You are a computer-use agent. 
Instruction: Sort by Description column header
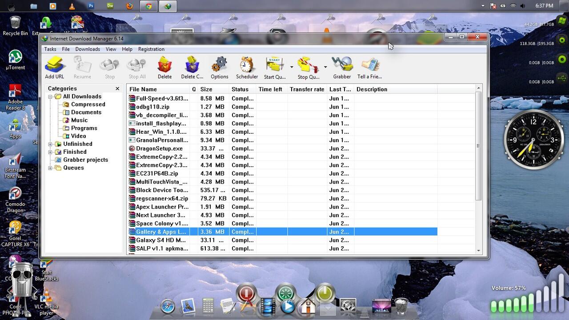[396, 89]
